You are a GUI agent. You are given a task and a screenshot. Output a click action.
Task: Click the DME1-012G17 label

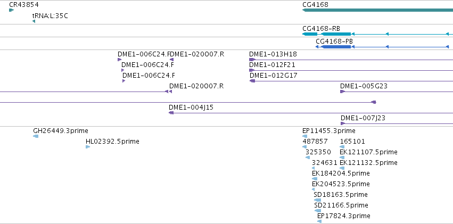pyautogui.click(x=273, y=76)
